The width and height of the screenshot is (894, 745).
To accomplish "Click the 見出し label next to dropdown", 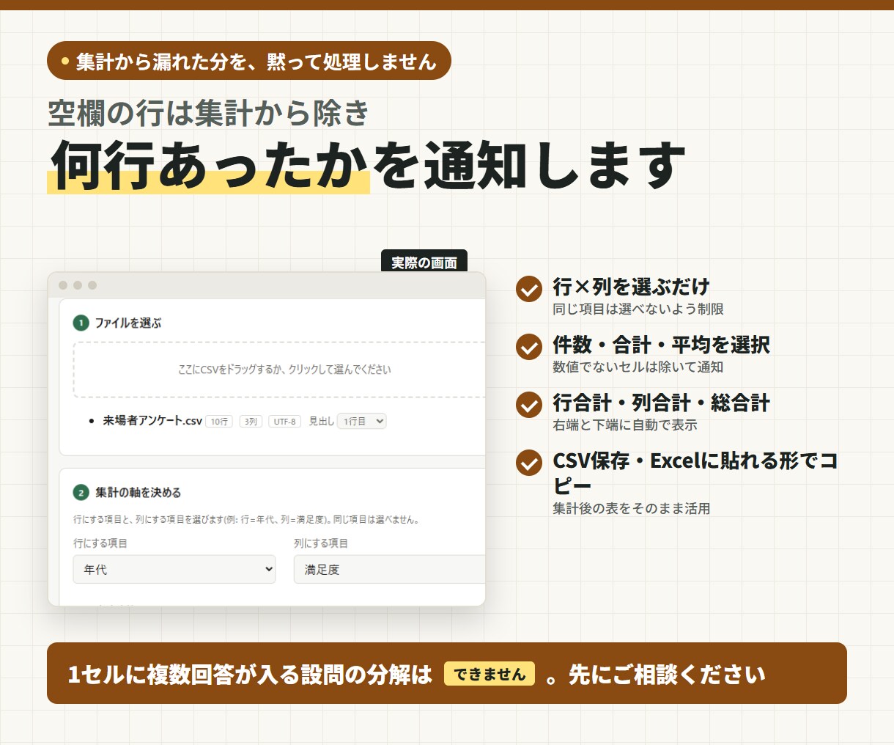I will coord(321,421).
